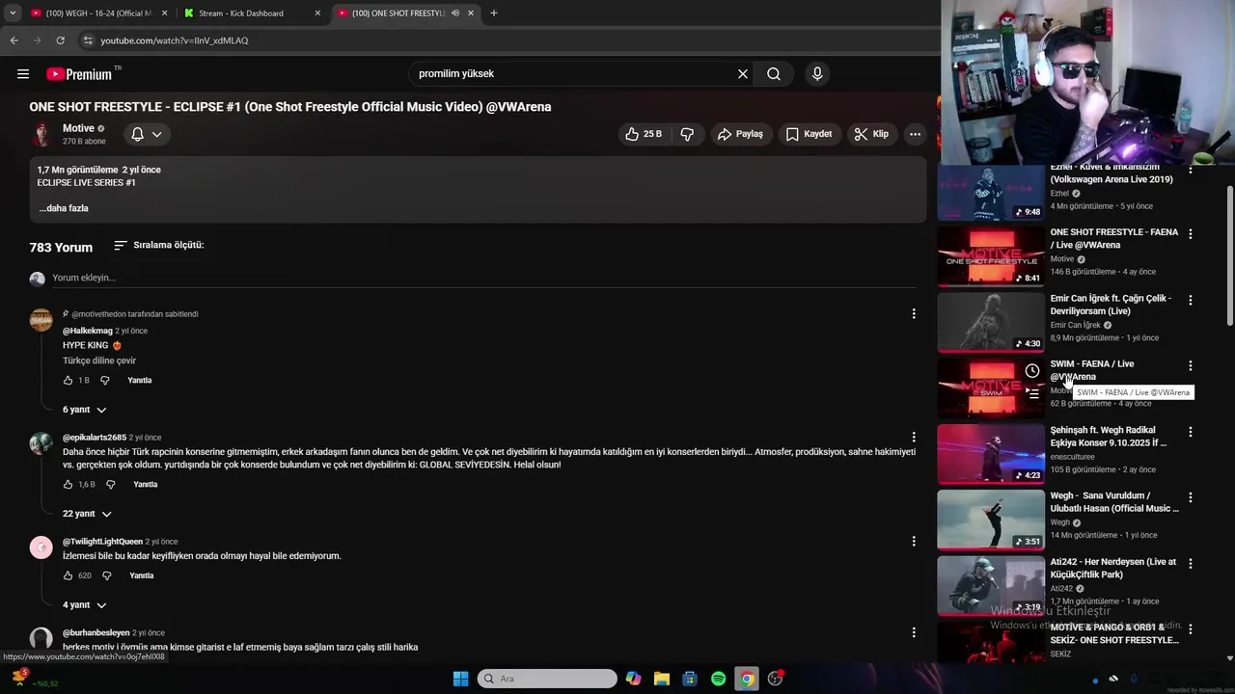
Task: Open options for Devriliyorsam video
Action: click(1191, 300)
